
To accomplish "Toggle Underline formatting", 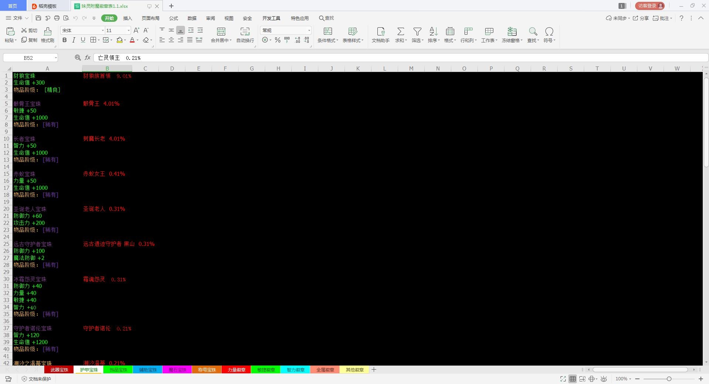I will click(83, 40).
